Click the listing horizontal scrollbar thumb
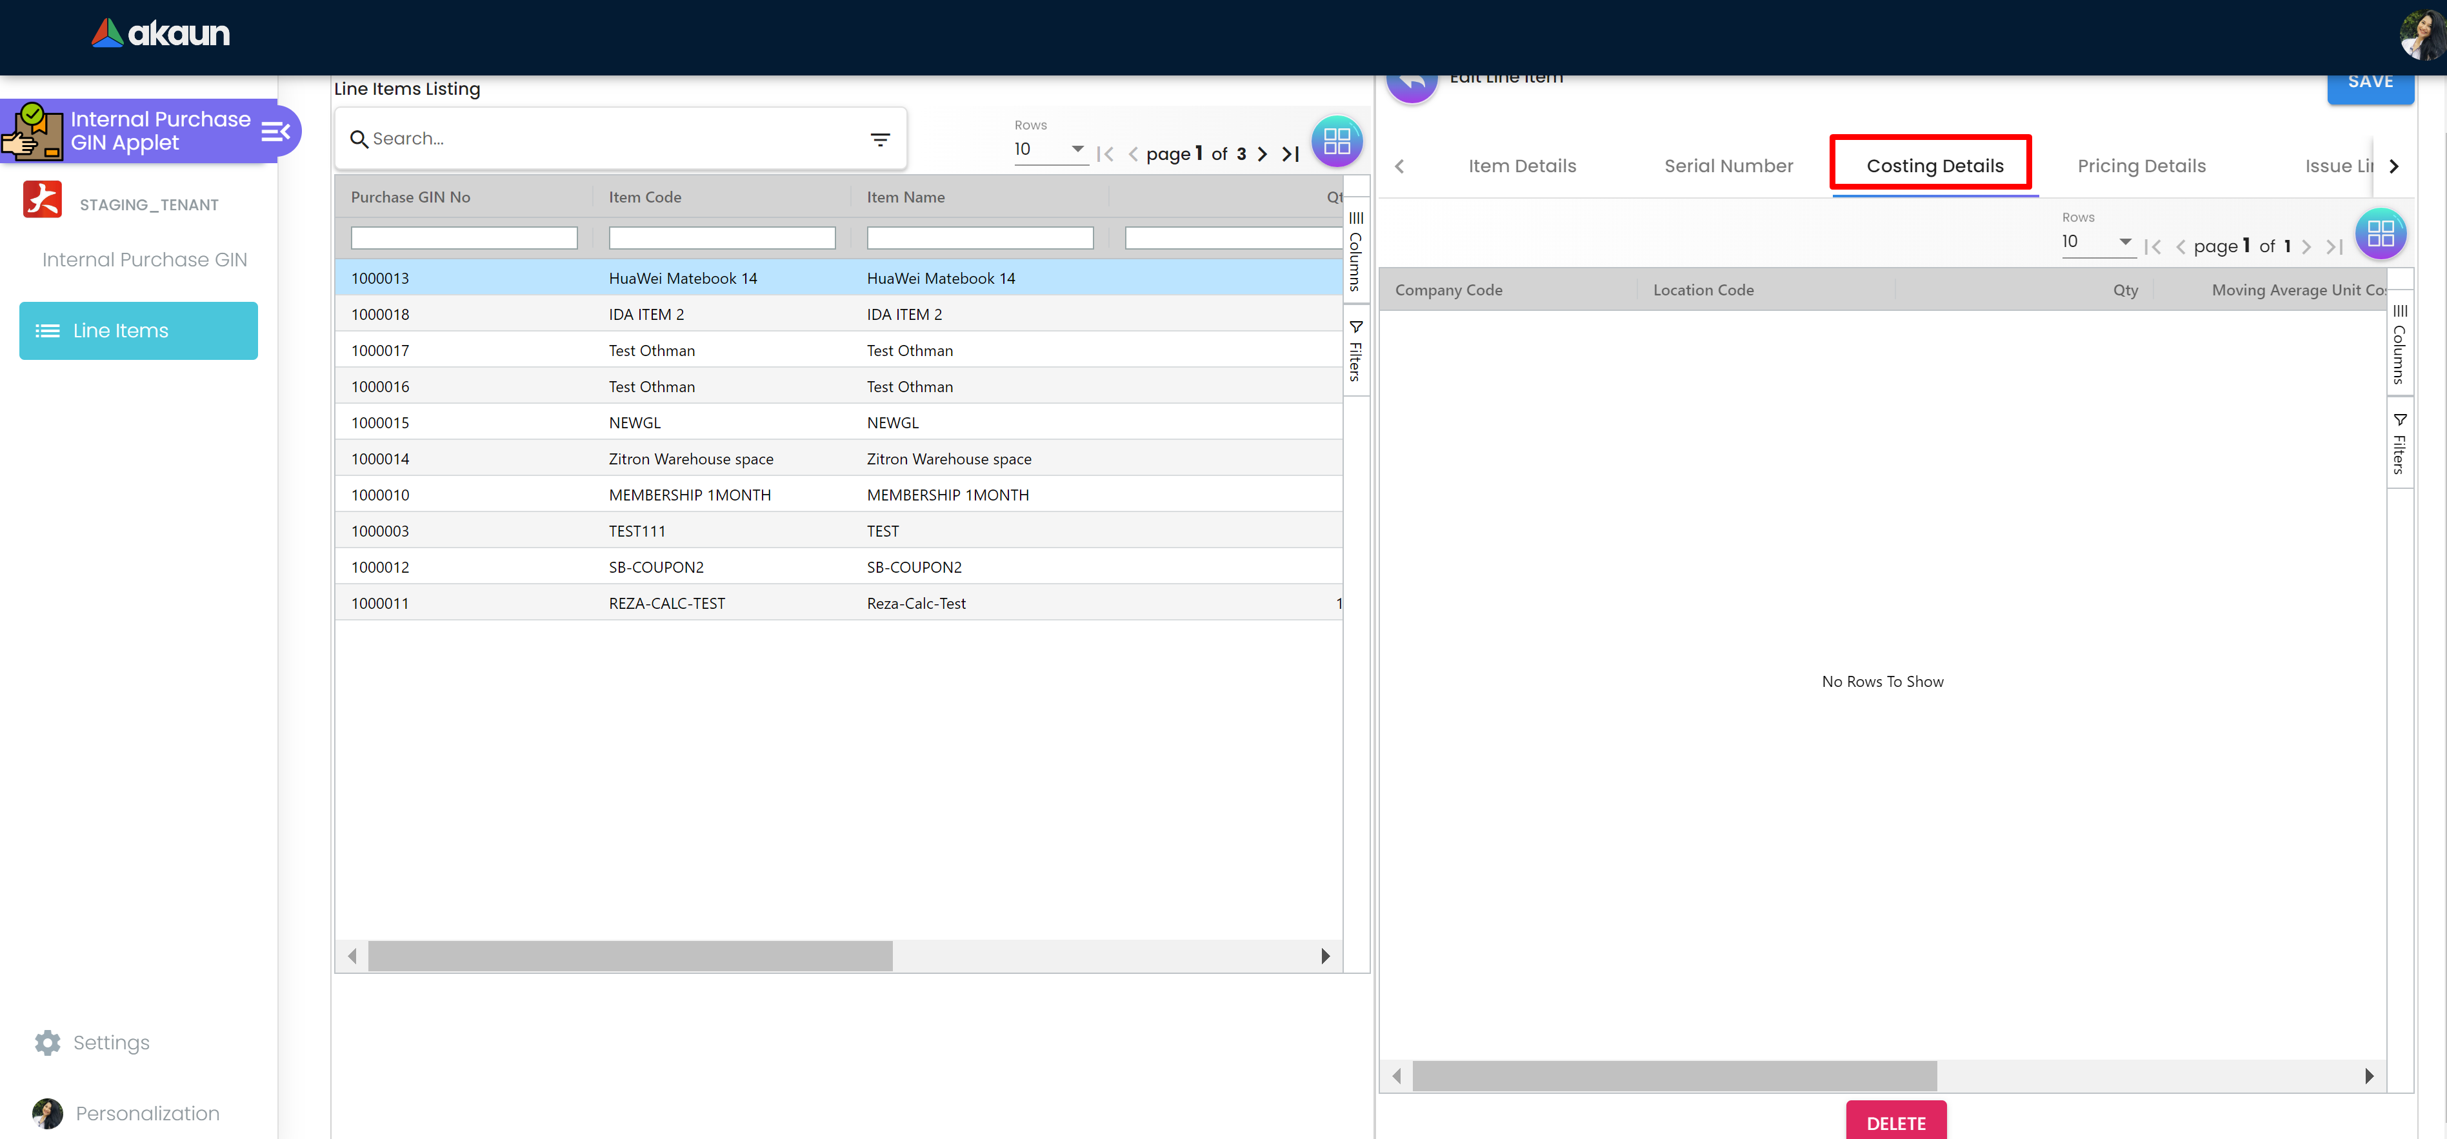This screenshot has width=2447, height=1139. [630, 956]
